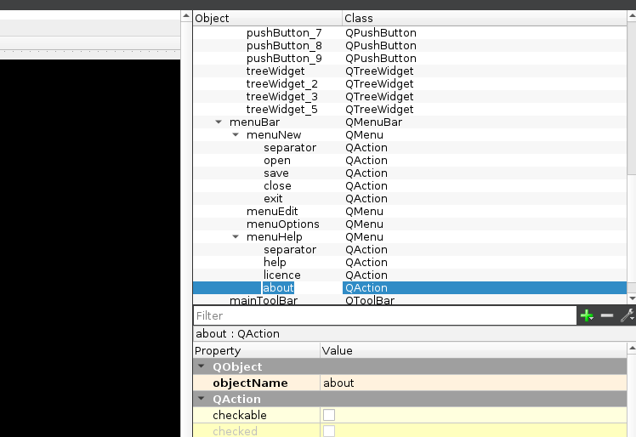Toggle the checked property checkbox

click(x=329, y=431)
